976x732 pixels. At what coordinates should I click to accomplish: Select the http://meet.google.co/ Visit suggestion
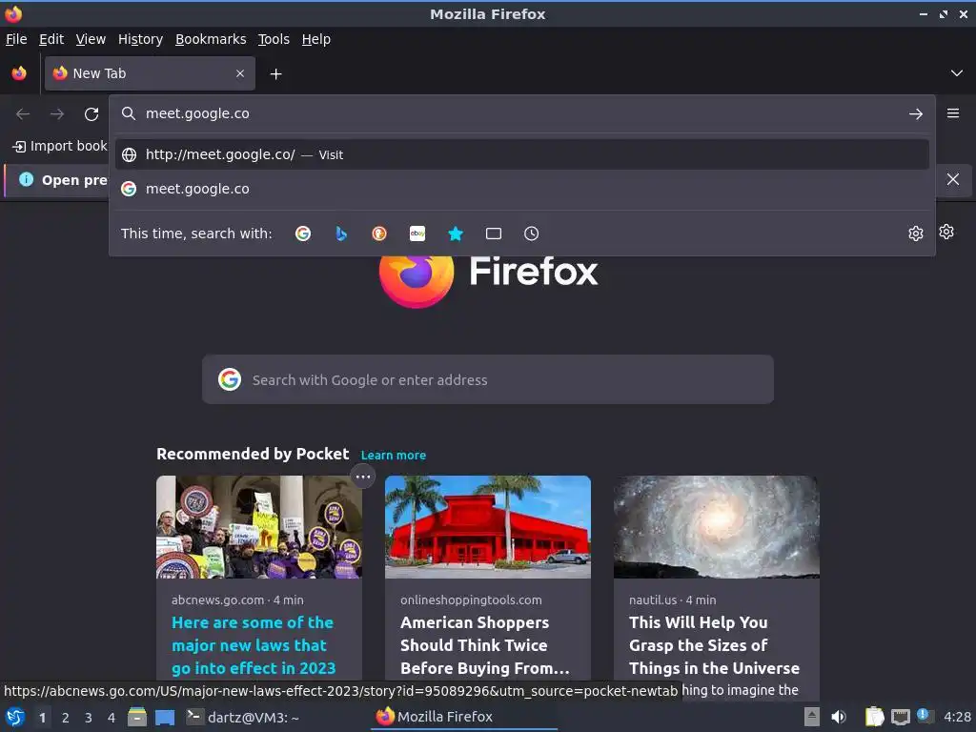(x=521, y=154)
